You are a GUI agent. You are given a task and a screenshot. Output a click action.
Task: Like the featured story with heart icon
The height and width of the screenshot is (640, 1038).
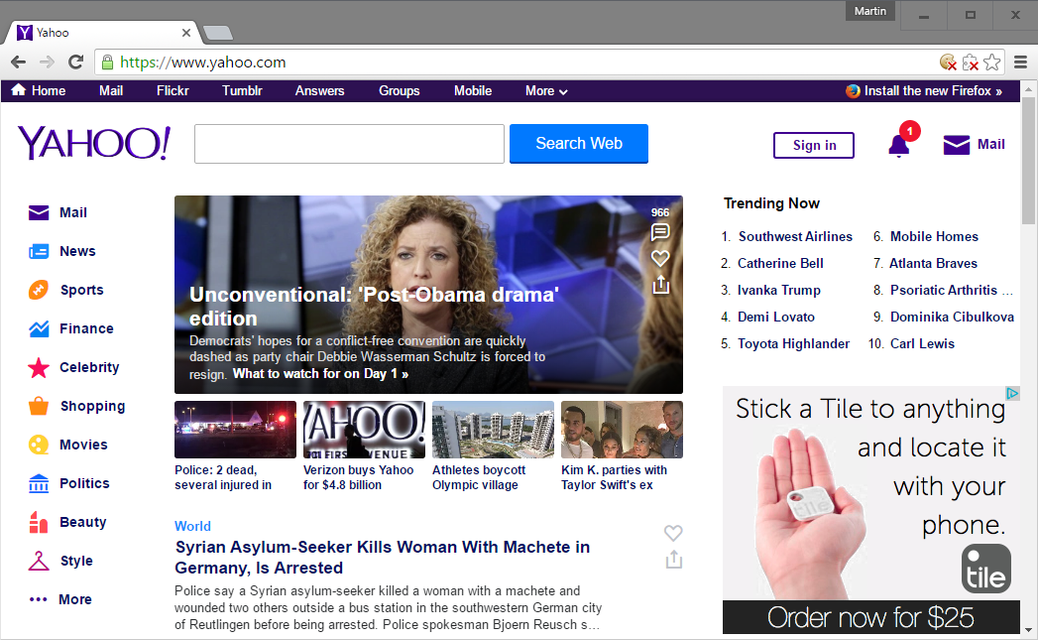pyautogui.click(x=660, y=258)
